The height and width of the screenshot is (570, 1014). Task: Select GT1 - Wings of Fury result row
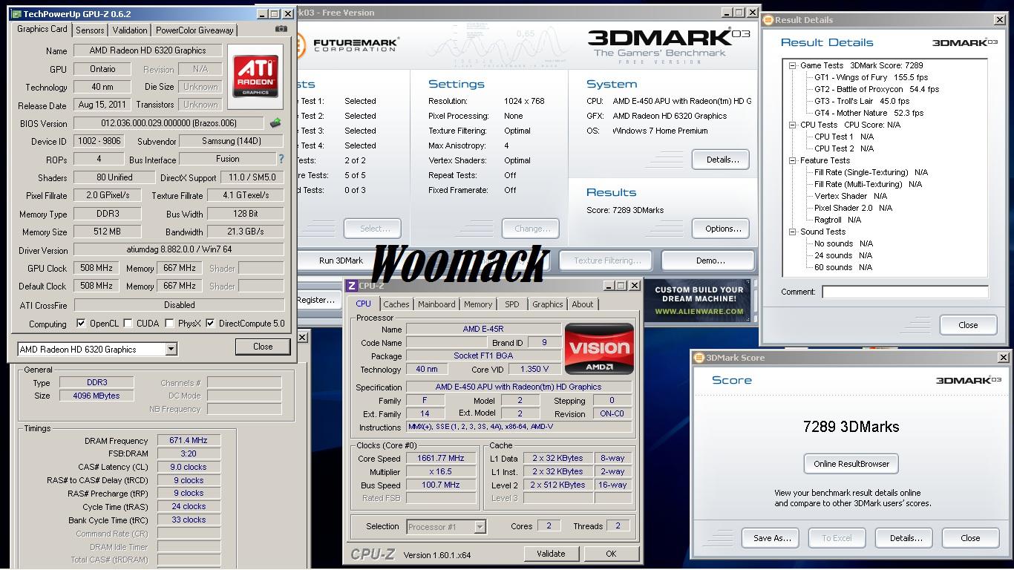[x=871, y=77]
